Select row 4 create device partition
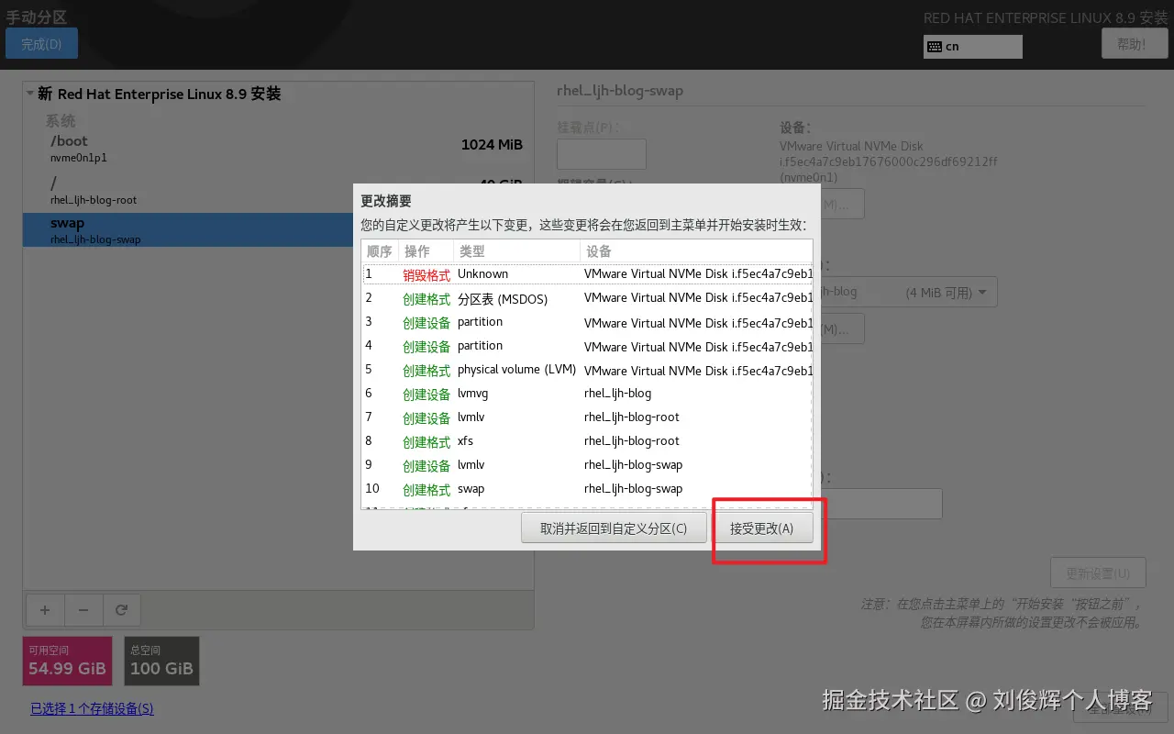The height and width of the screenshot is (734, 1174). point(587,346)
